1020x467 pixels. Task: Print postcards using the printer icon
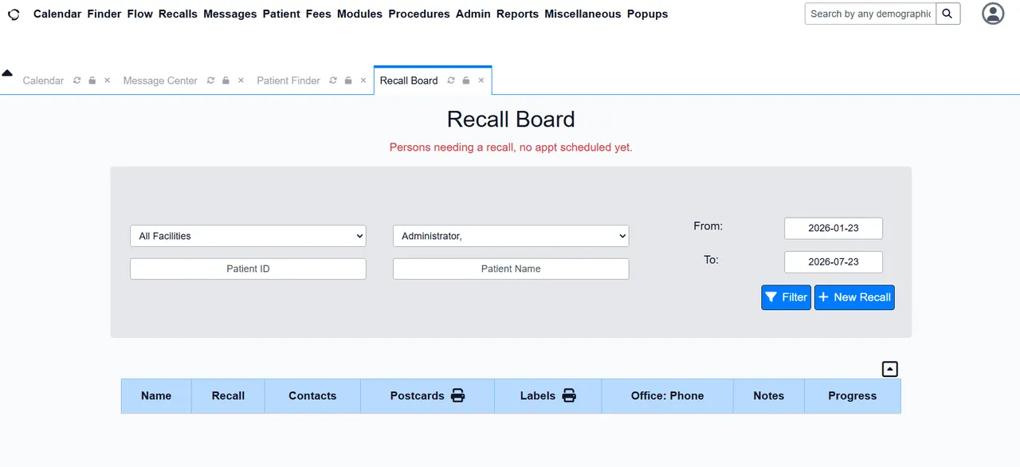457,395
